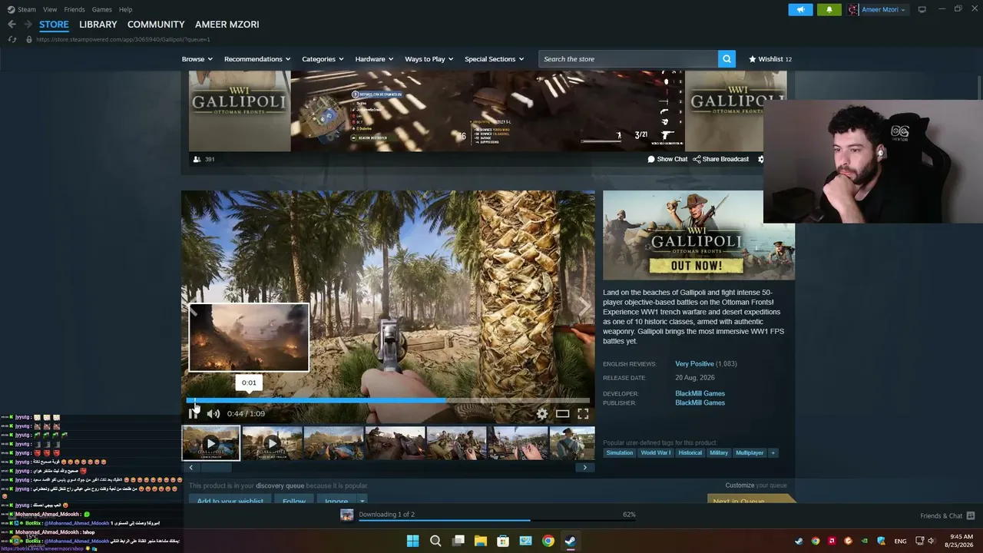Switch to the LIBRARY tab

[98, 25]
